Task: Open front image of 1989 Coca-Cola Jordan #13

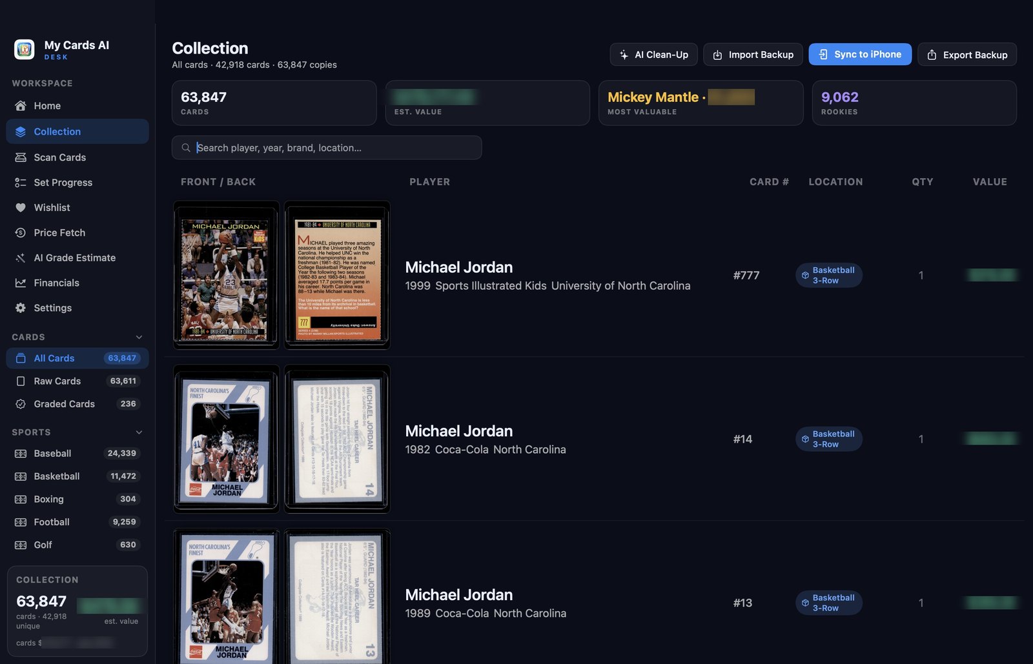Action: pos(226,597)
